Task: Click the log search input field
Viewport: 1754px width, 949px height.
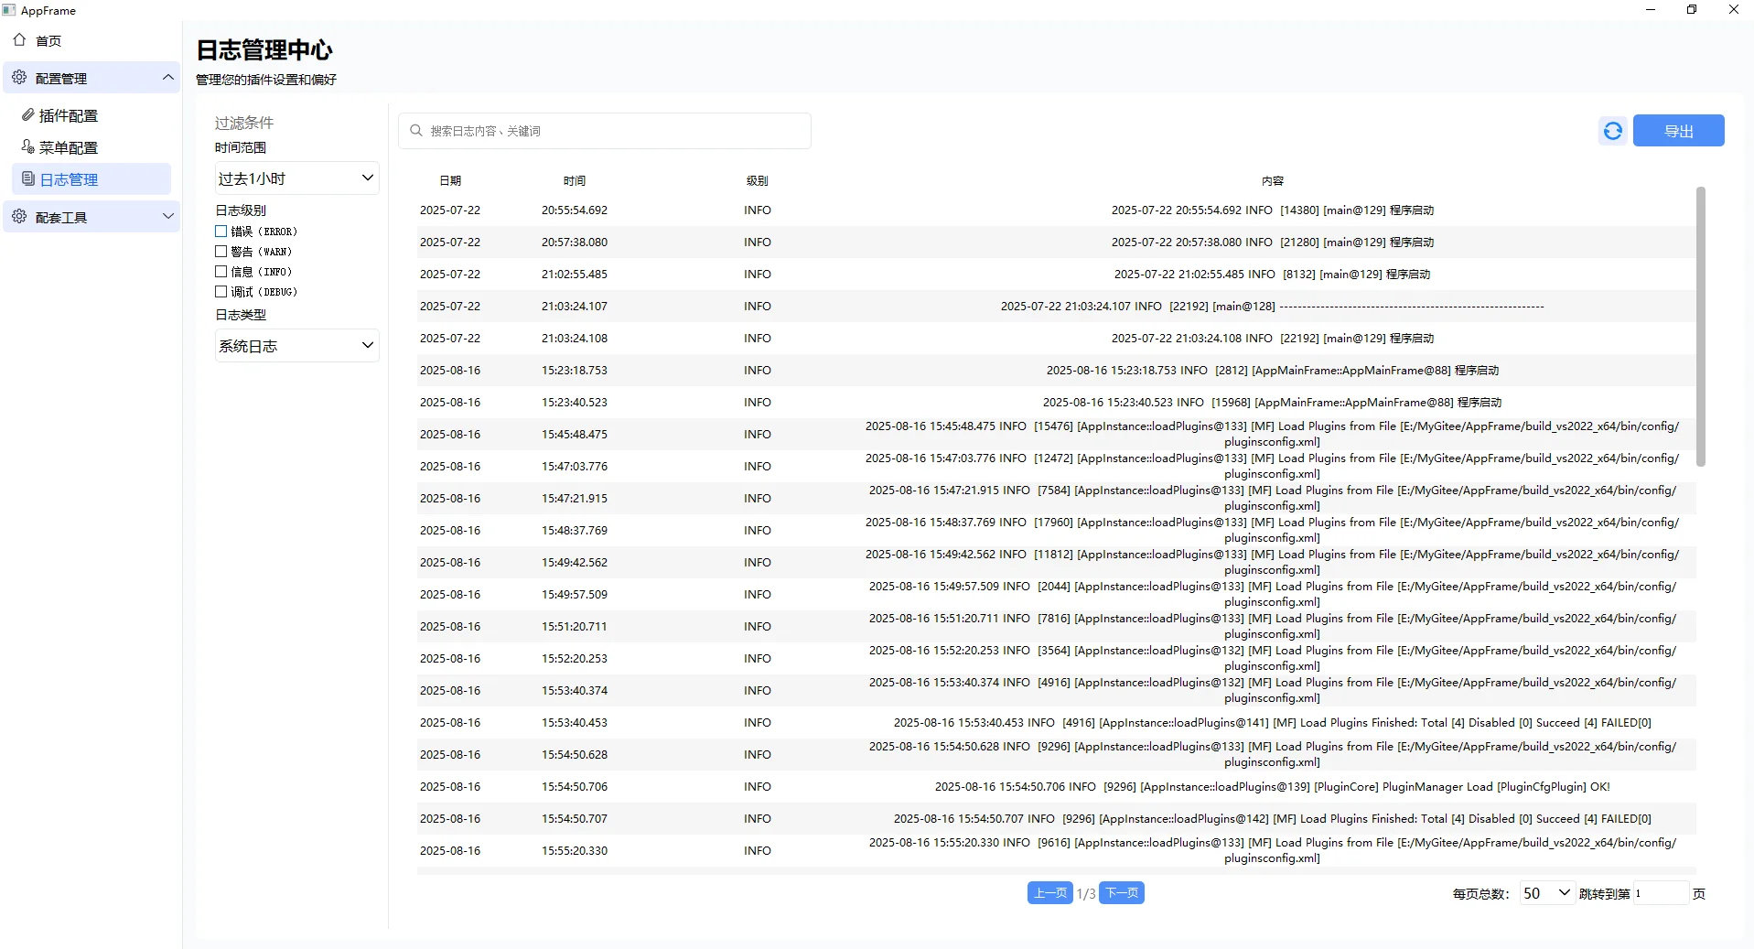Action: (x=605, y=131)
